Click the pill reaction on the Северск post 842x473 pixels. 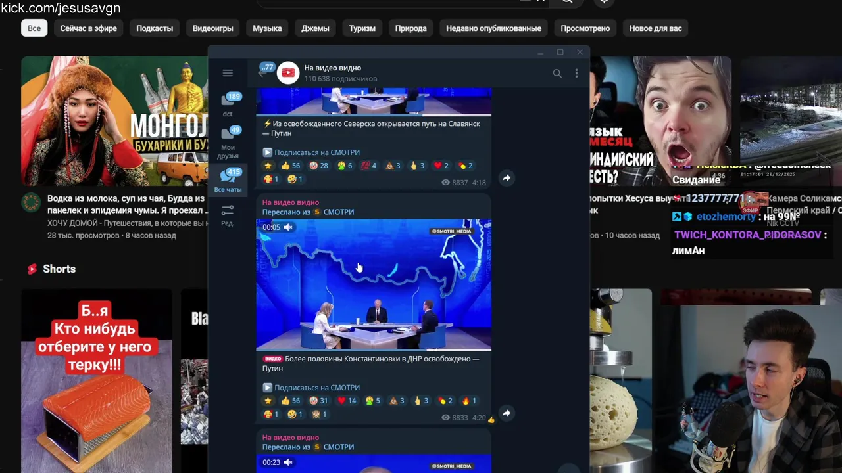[x=465, y=166]
